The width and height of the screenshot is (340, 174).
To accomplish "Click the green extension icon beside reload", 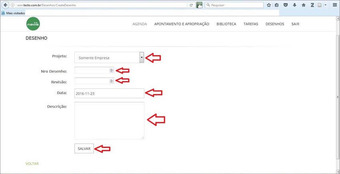I will click(199, 5).
